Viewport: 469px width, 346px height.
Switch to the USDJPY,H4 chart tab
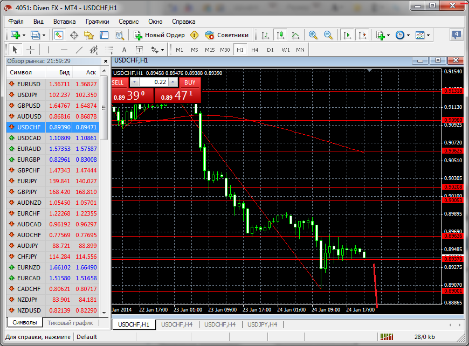263,324
